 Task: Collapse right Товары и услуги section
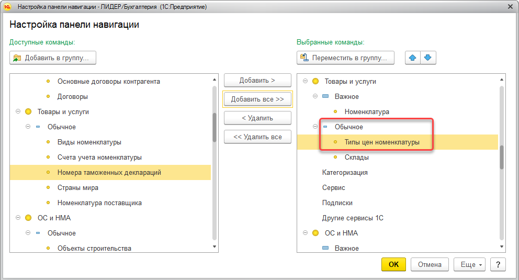(x=305, y=81)
